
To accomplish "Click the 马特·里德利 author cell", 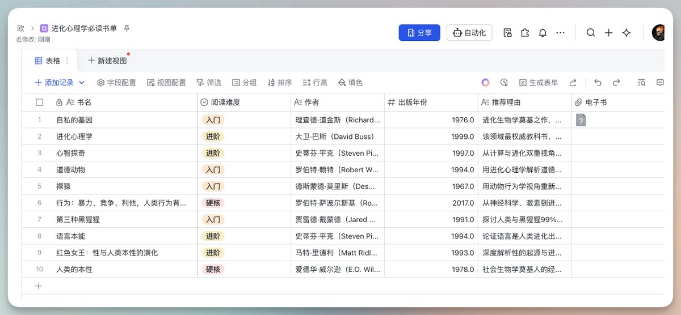I will [338, 253].
